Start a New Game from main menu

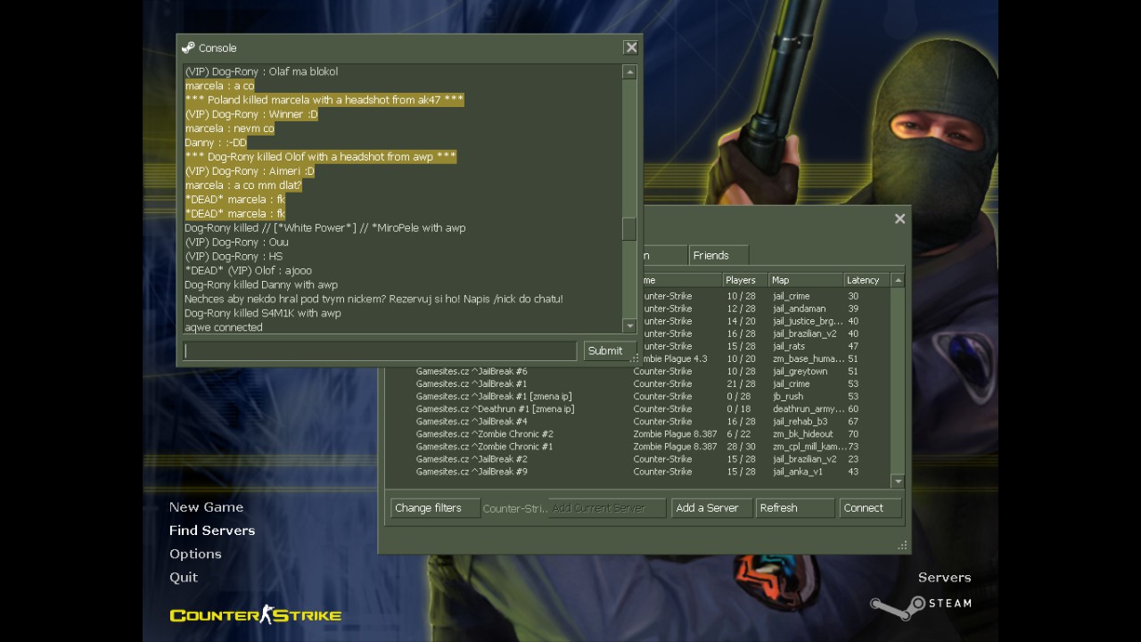(206, 507)
